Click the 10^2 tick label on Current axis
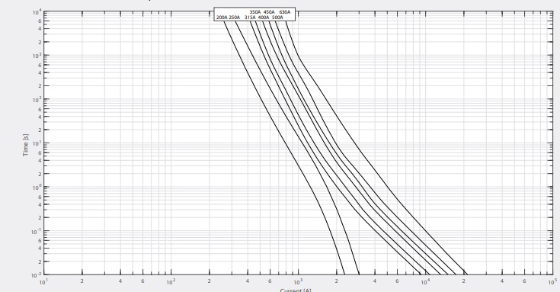560x292 pixels. click(x=171, y=282)
